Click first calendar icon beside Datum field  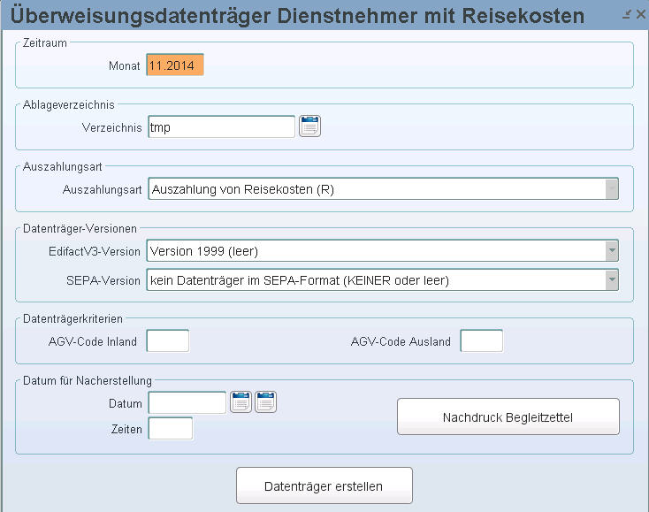tap(241, 401)
